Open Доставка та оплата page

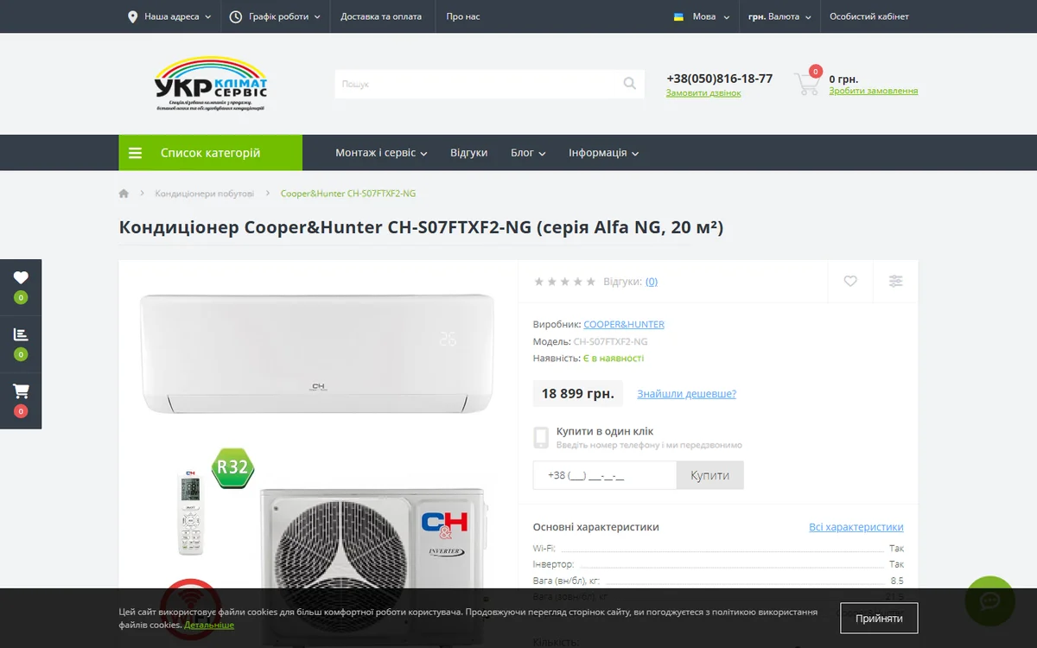[x=381, y=16]
